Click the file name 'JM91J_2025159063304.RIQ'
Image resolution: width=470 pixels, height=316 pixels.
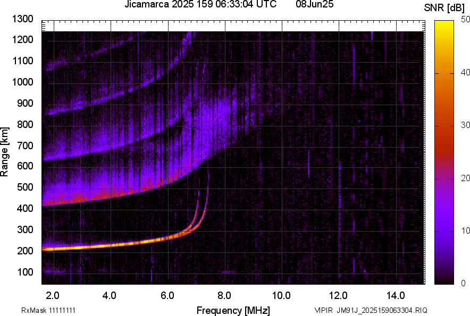[x=382, y=311]
